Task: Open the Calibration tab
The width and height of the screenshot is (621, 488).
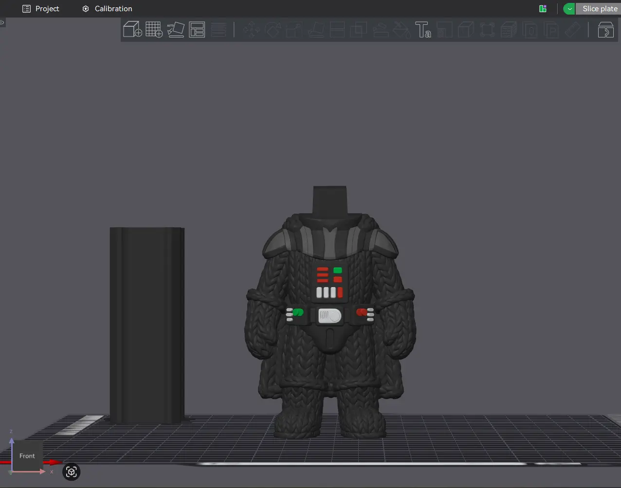Action: [107, 9]
